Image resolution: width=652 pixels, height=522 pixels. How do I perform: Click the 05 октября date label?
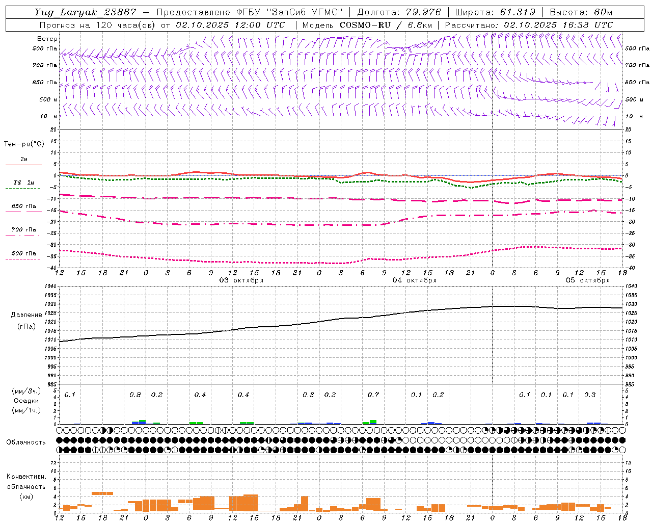click(x=588, y=280)
